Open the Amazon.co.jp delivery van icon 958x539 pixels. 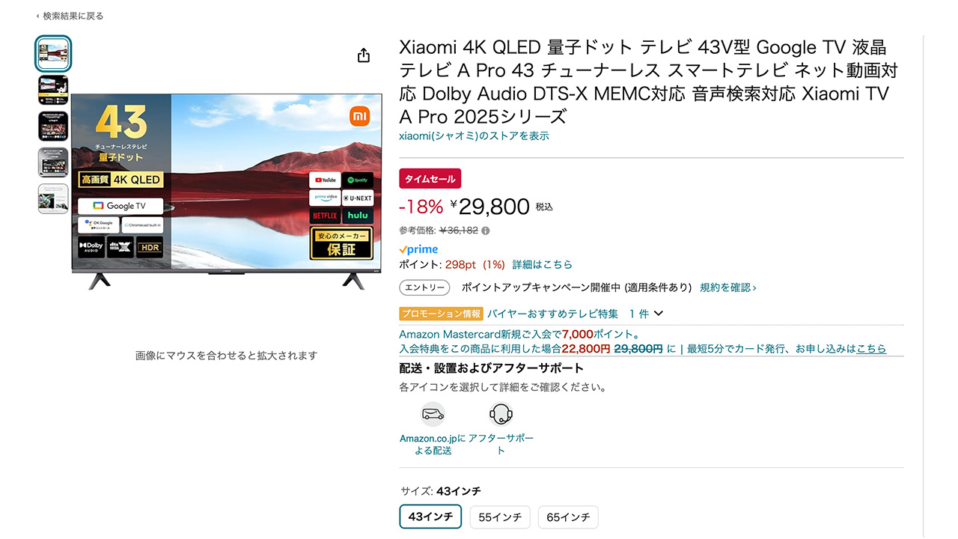[433, 414]
